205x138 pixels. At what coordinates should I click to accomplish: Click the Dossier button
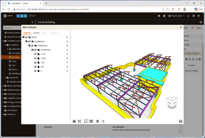click(x=192, y=65)
